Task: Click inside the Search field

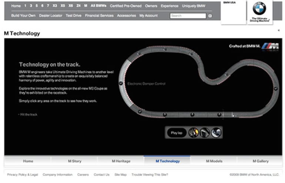Action: [188, 16]
